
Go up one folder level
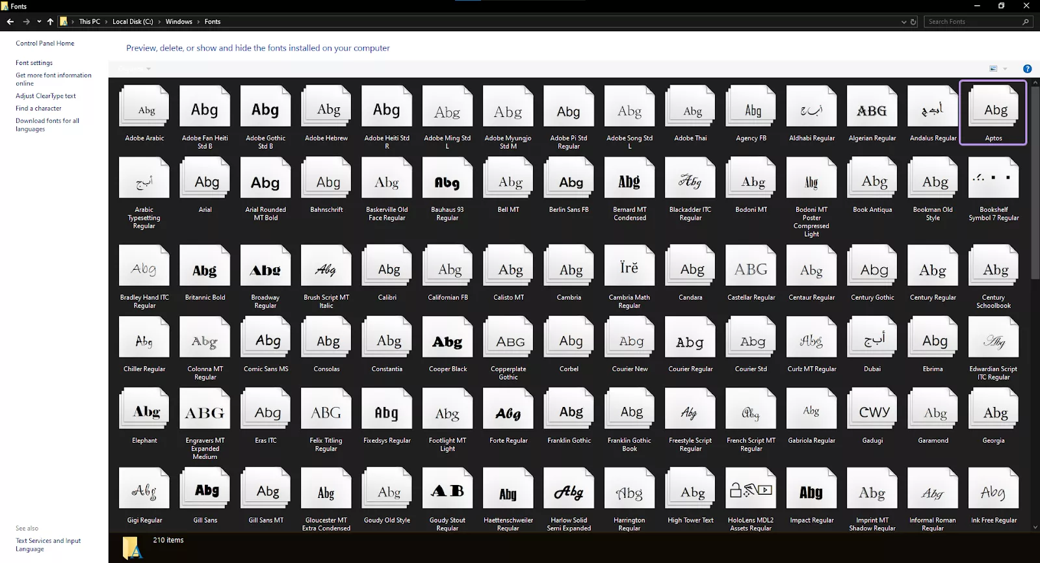[x=50, y=21]
